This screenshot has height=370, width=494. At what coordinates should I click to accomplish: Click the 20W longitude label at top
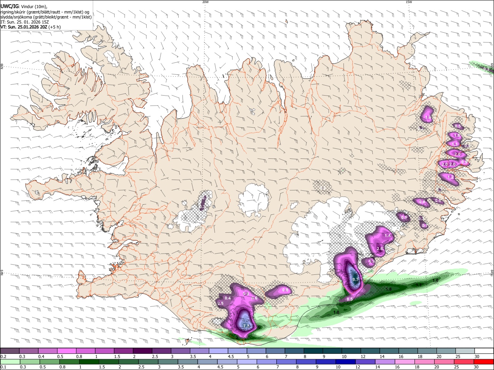(x=205, y=2)
